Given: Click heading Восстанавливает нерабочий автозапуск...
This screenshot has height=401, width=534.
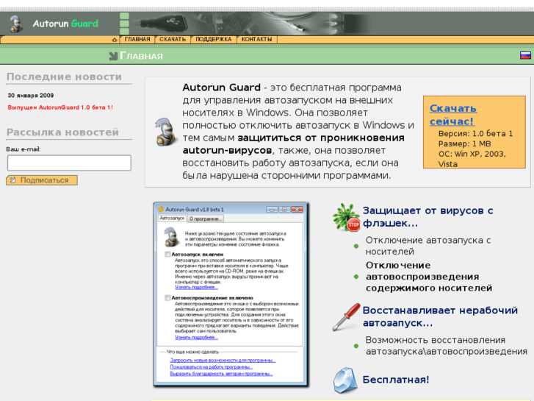Looking at the screenshot, I should pos(440,316).
